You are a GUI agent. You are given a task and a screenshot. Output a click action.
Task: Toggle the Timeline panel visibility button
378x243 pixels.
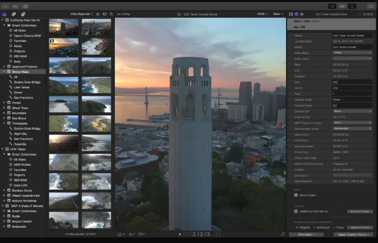(x=342, y=6)
